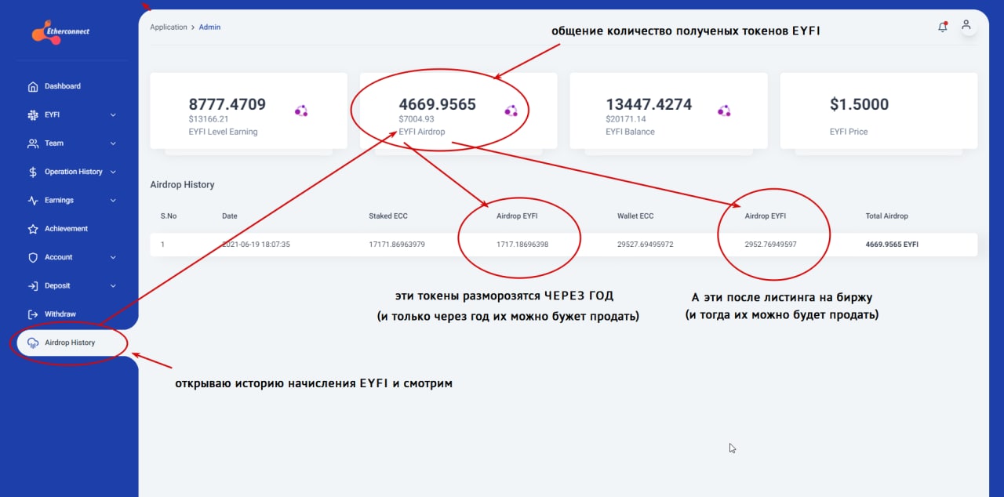Click the Date column header
1004x497 pixels.
pyautogui.click(x=230, y=216)
